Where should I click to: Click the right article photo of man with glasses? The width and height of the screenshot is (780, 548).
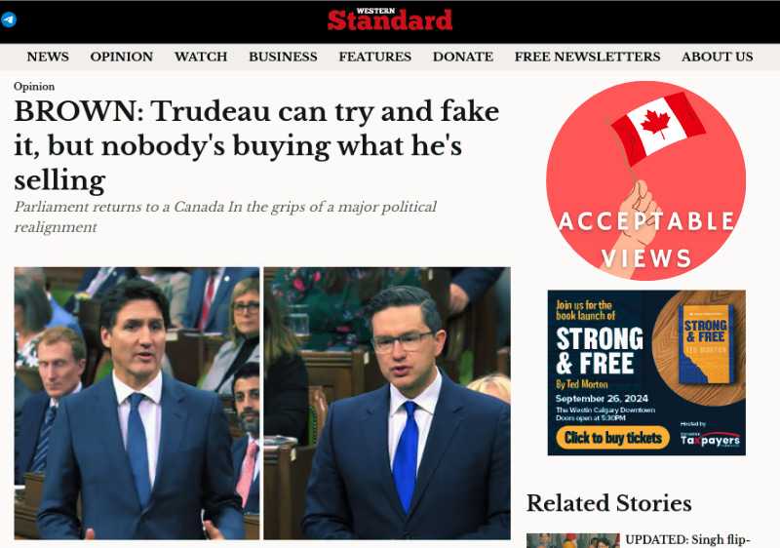[x=387, y=404]
